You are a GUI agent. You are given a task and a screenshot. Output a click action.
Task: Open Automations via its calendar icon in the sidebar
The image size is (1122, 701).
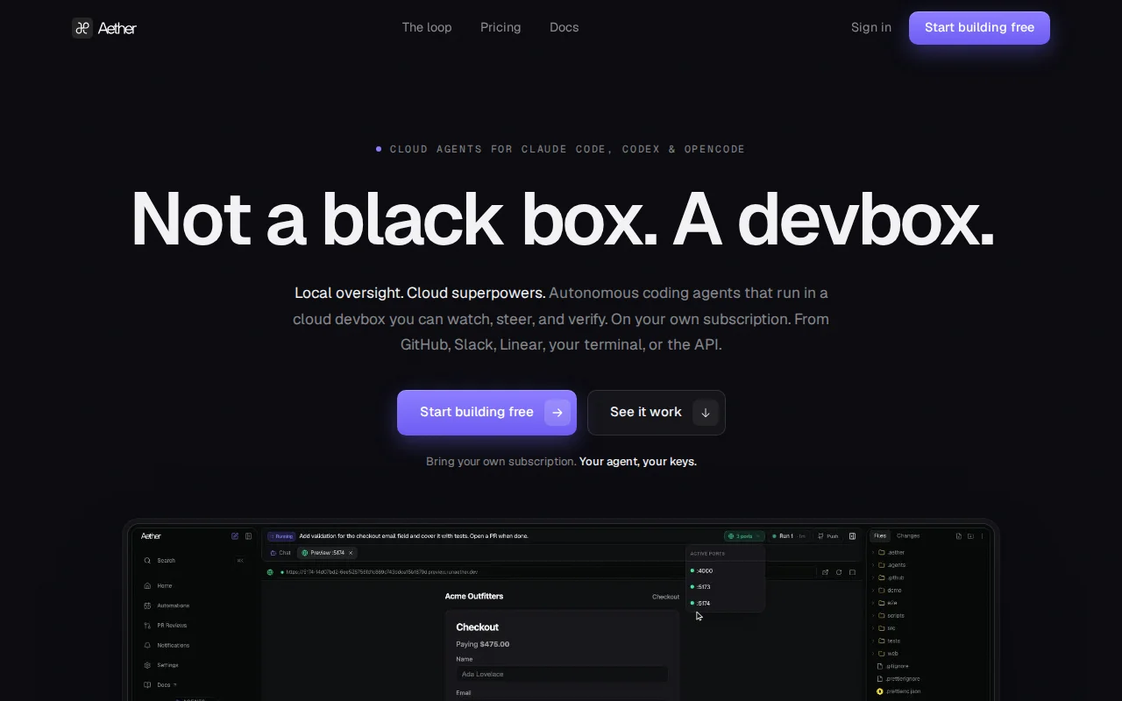coord(147,605)
